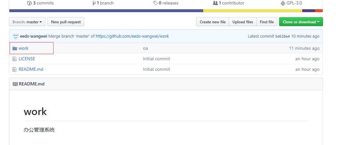Click the README.md row 'an hour ago' timestamp
This screenshot has width=349, height=145.
click(307, 69)
